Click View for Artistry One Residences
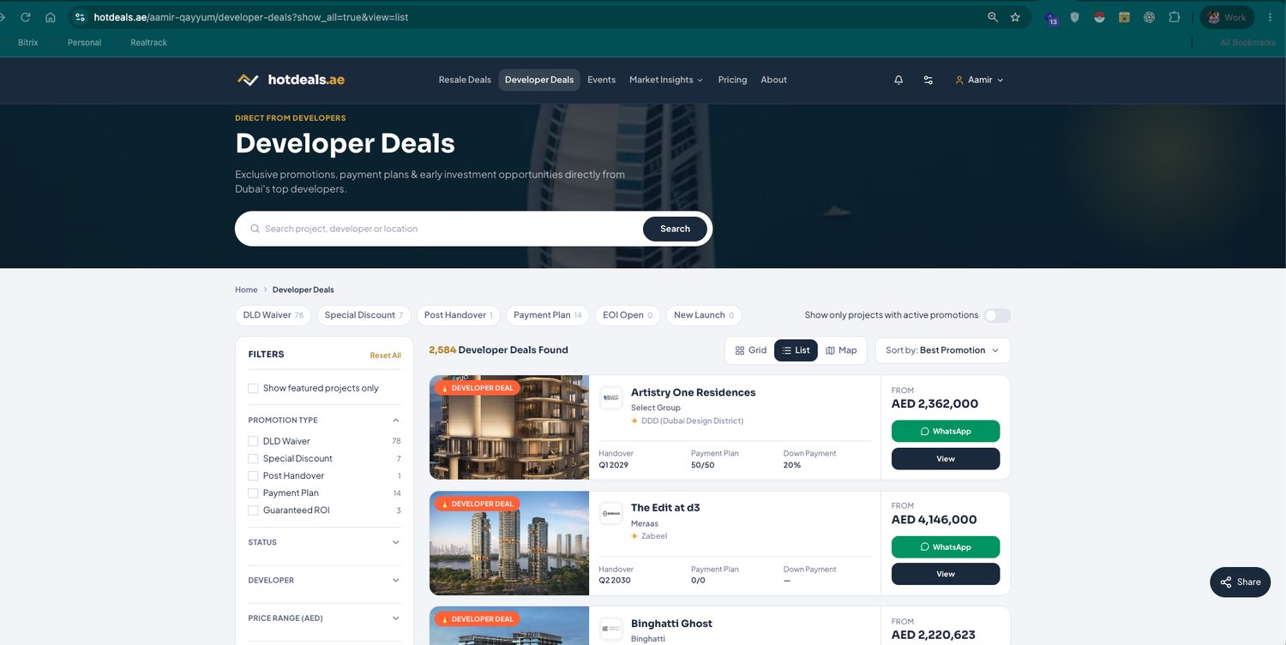This screenshot has width=1286, height=645. (x=946, y=458)
